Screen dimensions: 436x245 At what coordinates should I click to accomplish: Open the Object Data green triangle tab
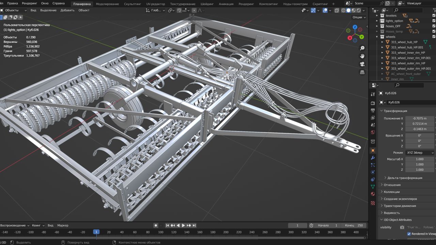click(x=373, y=187)
